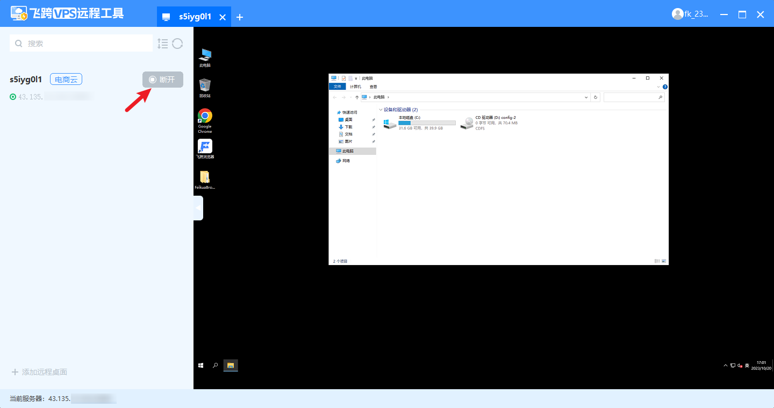Screen dimensions: 774x408
Task: Click 添加远程桌面 to add remote desktop
Action: (39, 372)
